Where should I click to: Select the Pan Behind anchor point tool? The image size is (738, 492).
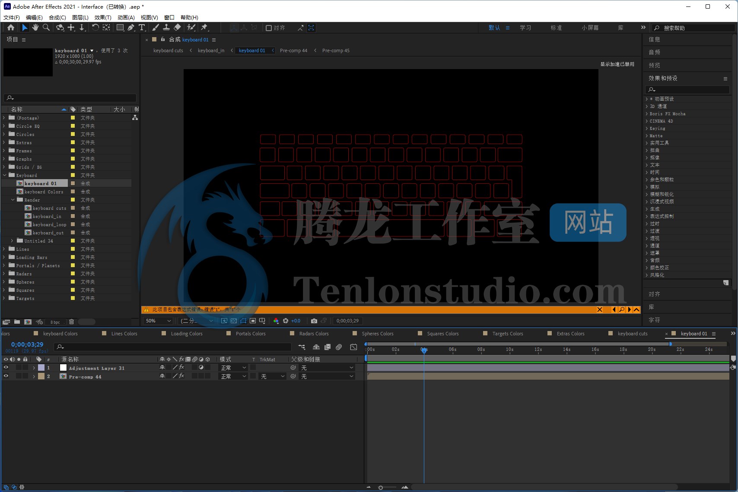click(x=107, y=28)
